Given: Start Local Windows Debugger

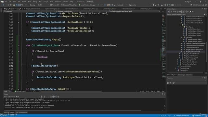Looking at the screenshot, I should coord(87,5).
